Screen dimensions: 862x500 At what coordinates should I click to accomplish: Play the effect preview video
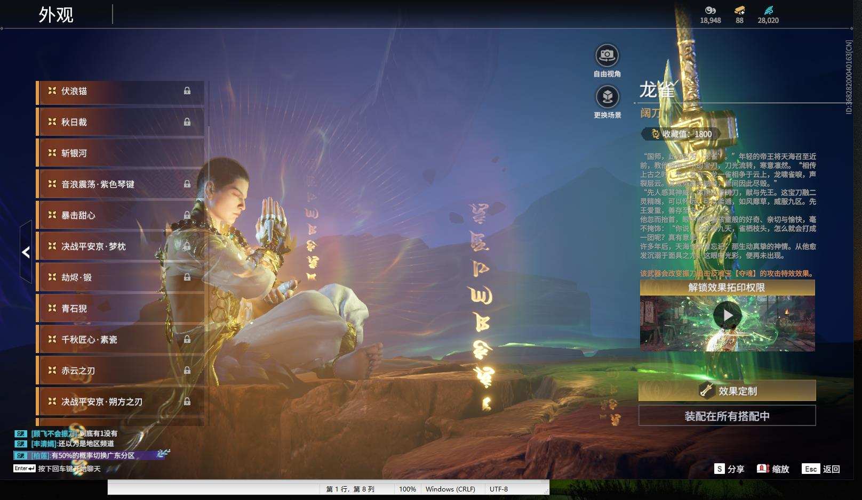(728, 315)
